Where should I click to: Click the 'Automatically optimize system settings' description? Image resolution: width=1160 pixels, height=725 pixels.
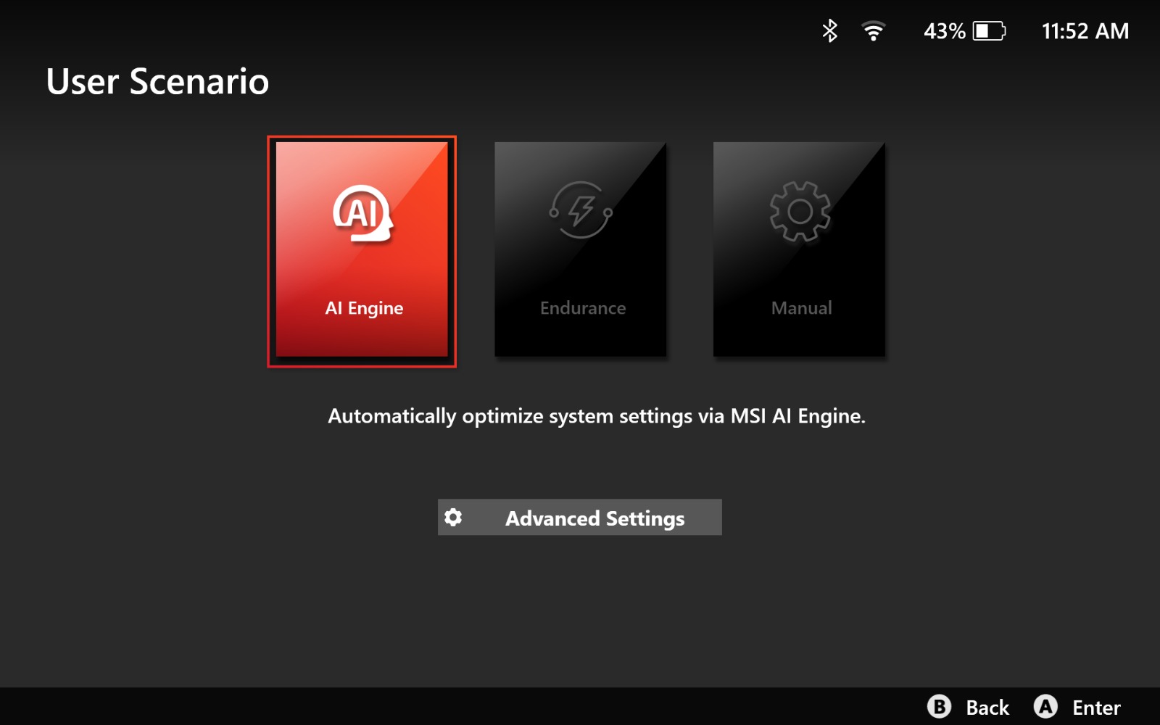(597, 416)
